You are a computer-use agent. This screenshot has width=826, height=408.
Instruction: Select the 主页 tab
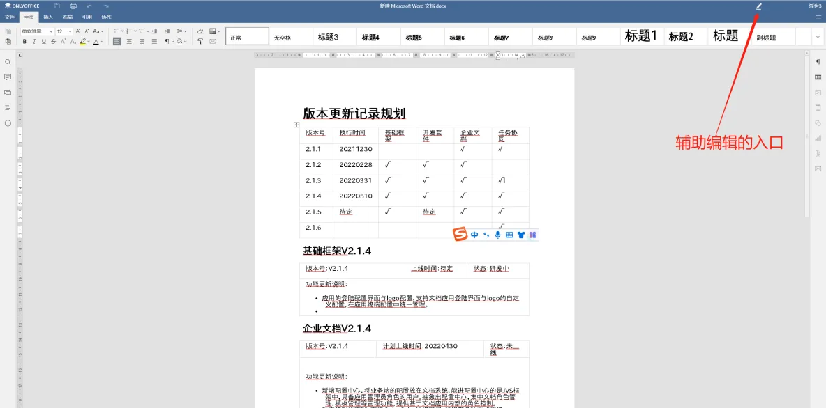click(x=29, y=17)
